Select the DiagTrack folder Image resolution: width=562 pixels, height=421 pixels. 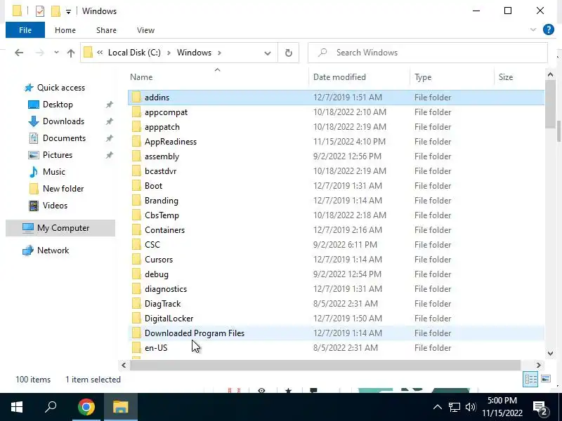pyautogui.click(x=162, y=304)
